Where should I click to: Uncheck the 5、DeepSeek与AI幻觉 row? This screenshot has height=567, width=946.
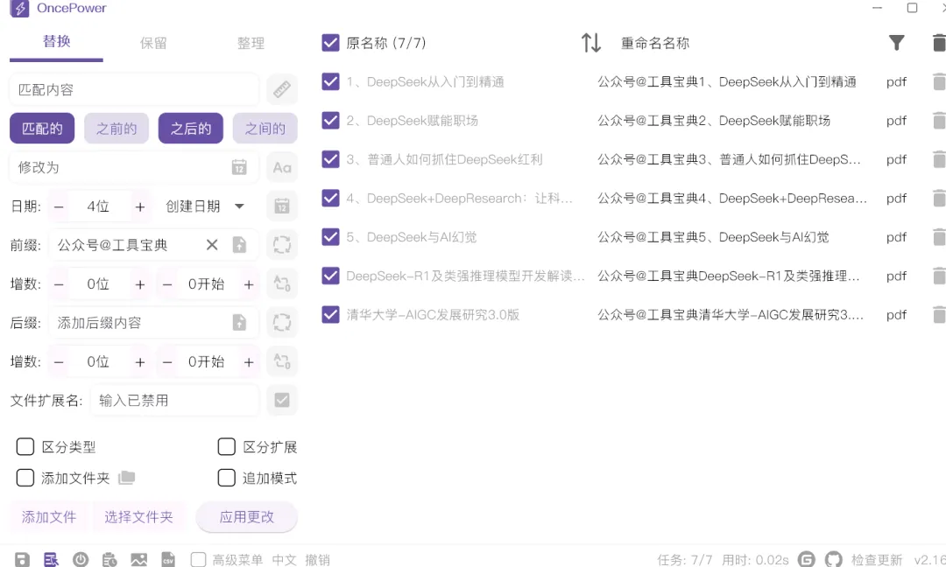(330, 237)
